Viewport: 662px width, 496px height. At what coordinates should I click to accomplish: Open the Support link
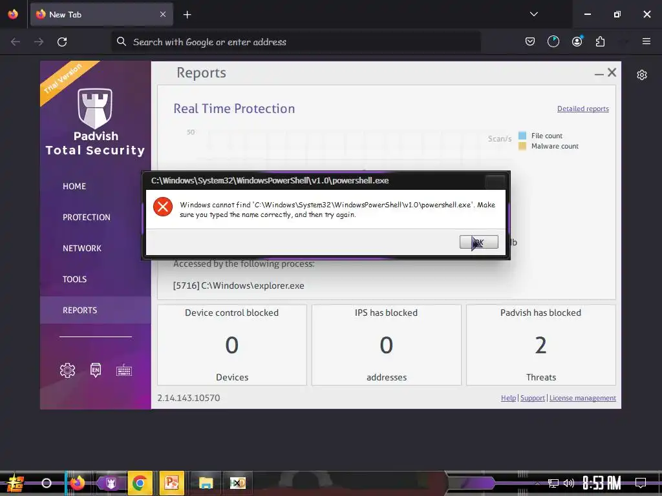click(x=533, y=398)
